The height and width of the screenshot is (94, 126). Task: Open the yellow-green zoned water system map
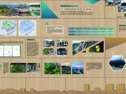click(8, 28)
